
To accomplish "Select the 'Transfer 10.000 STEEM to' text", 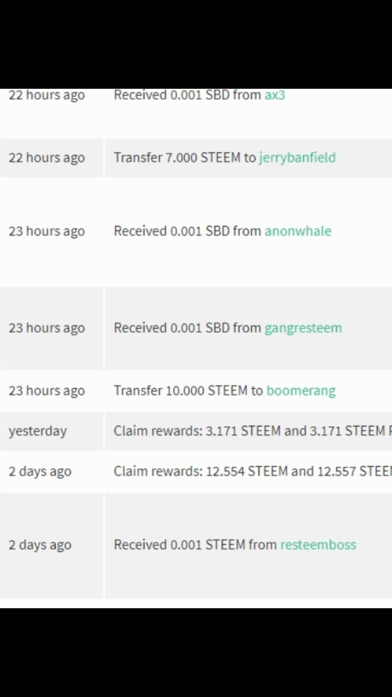I will pyautogui.click(x=188, y=391).
